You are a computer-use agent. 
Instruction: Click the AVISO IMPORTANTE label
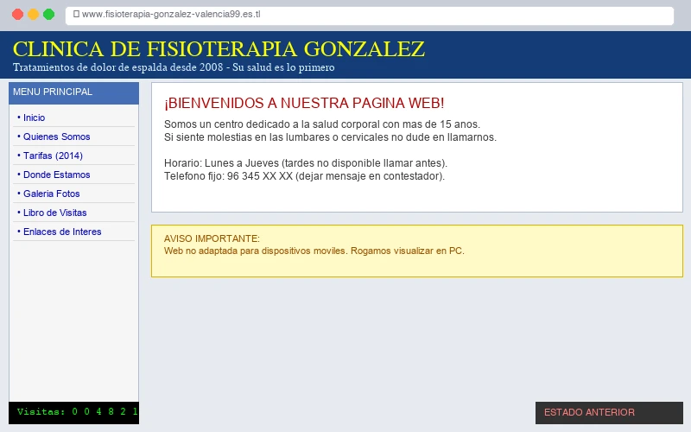[212, 238]
